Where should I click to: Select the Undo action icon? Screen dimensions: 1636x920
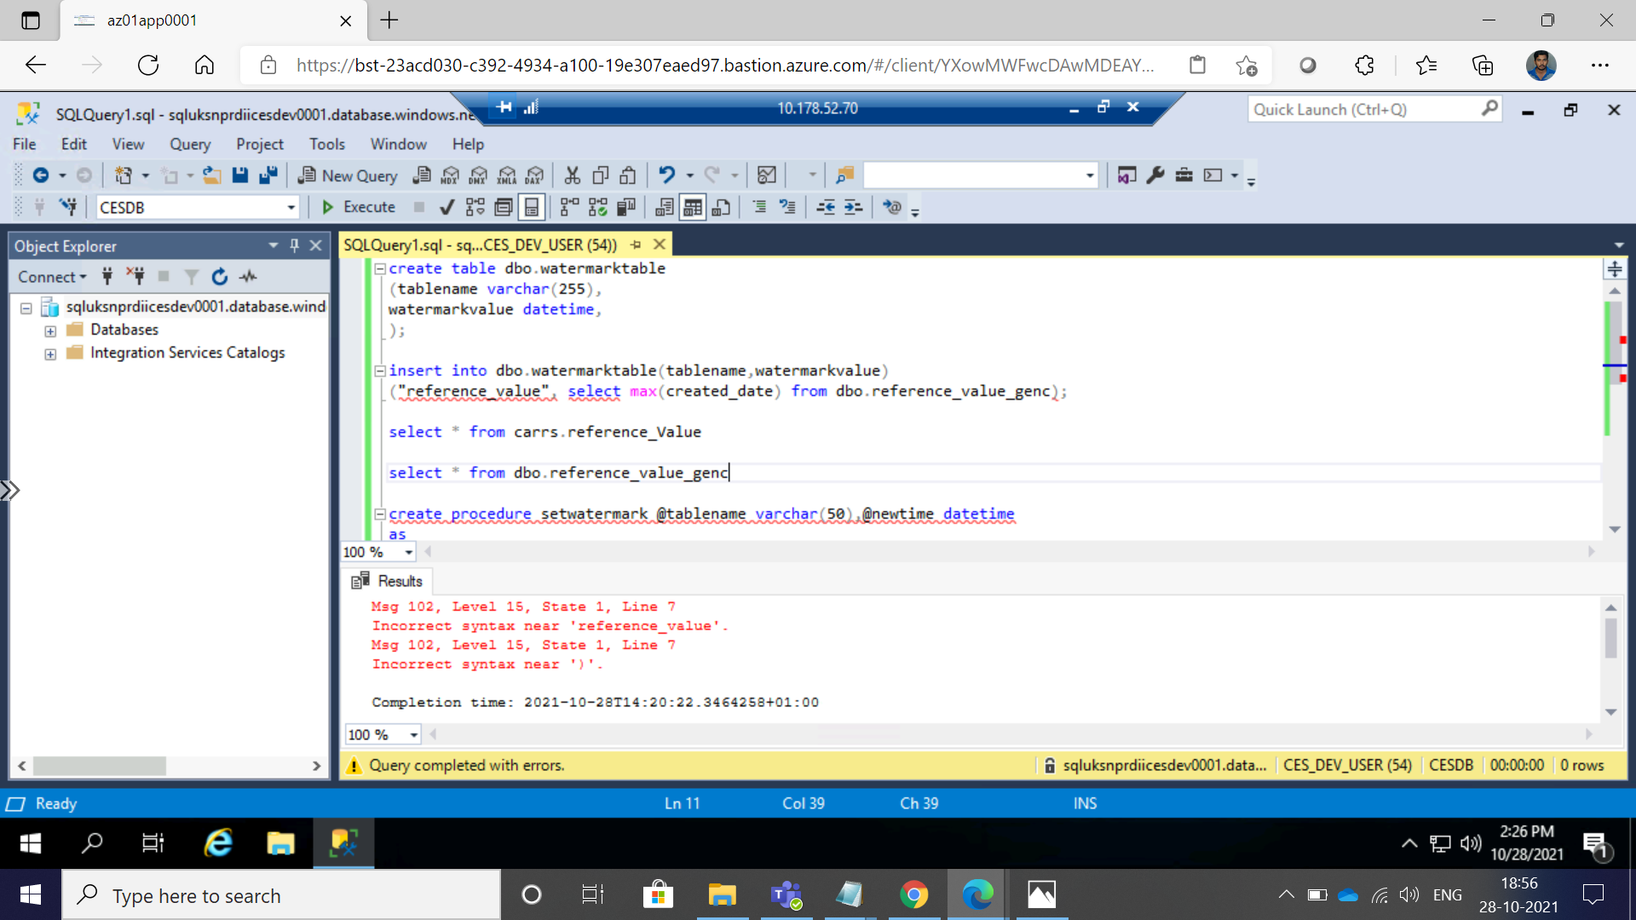667,175
